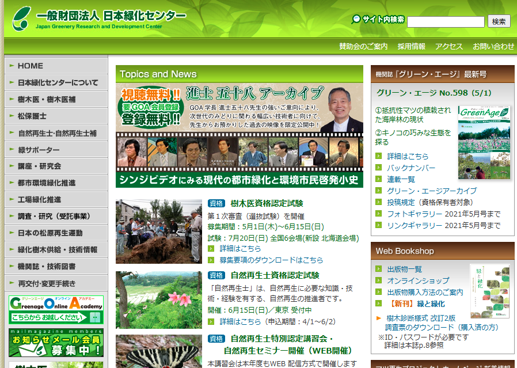Open the フォトギャラリー link
This screenshot has height=368, width=517.
pos(415,214)
